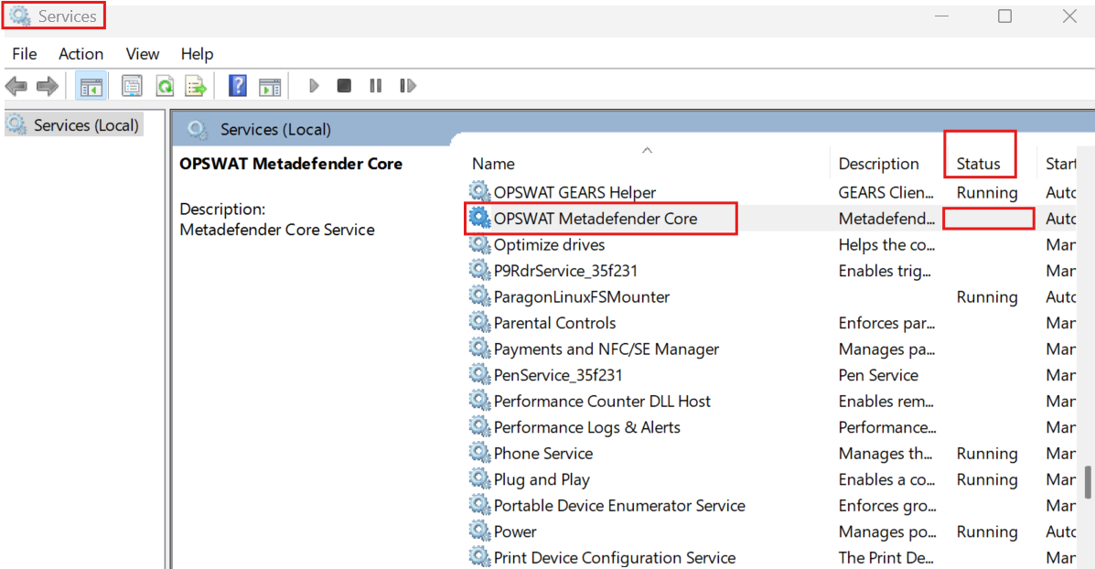Click gear icon beside Performance Counter DLL Host
Screen dimensions: 1095x569
pos(479,400)
